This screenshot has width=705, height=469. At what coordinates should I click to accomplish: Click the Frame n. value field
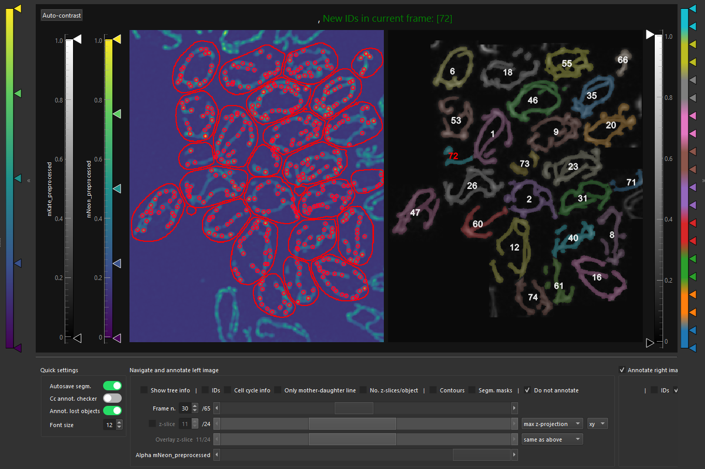tap(185, 408)
